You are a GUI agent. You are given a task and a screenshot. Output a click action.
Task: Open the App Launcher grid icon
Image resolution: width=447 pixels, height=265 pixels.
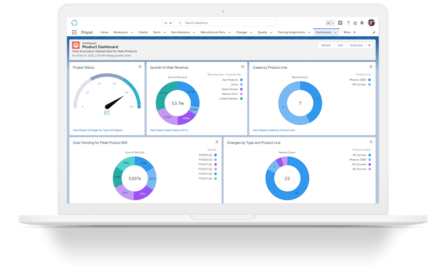point(74,32)
